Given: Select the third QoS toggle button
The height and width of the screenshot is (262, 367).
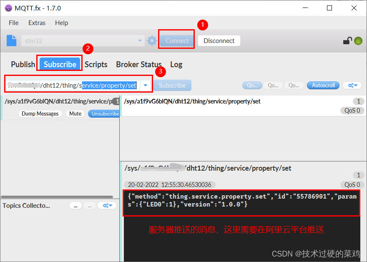Looking at the screenshot, I should click(294, 86).
